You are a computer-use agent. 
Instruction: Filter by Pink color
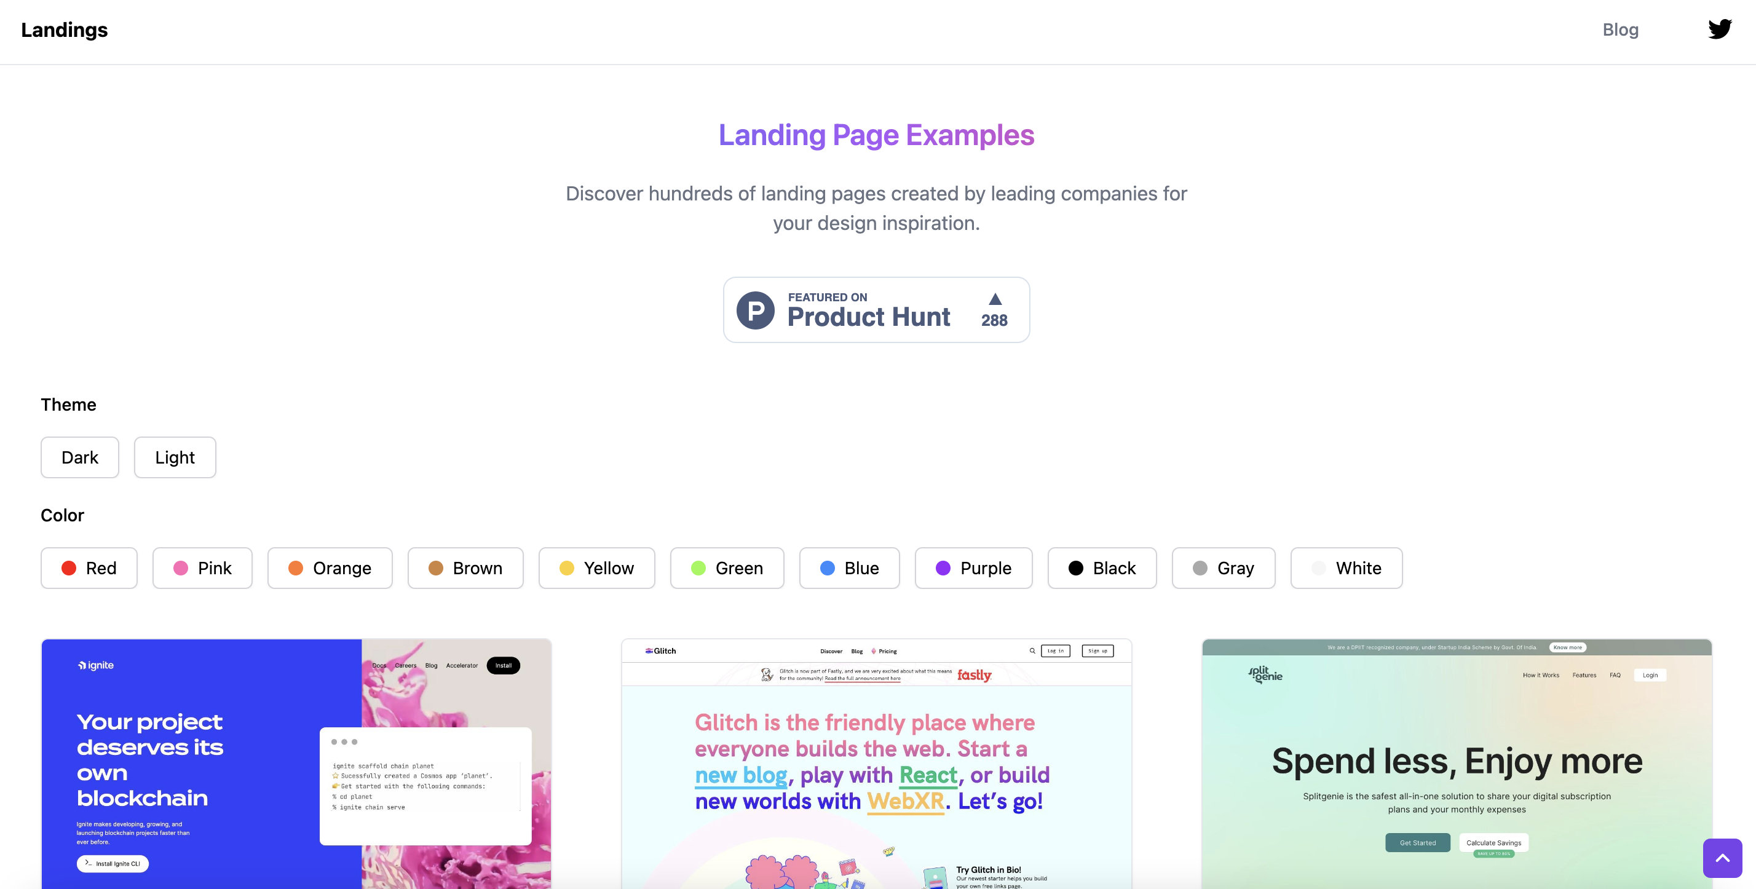tap(202, 568)
